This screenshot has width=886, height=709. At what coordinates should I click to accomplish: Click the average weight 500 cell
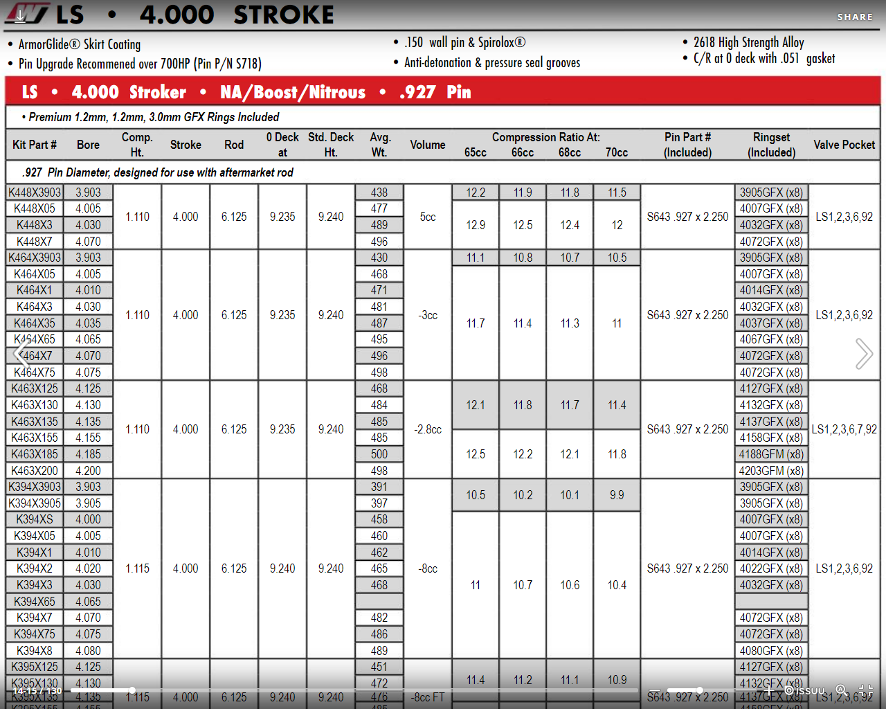pos(379,454)
